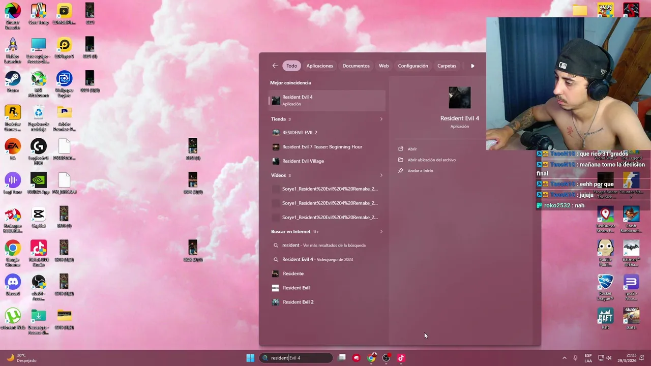Open the Papelera de reciclaje icon
This screenshot has width=651, height=366.
(38, 118)
